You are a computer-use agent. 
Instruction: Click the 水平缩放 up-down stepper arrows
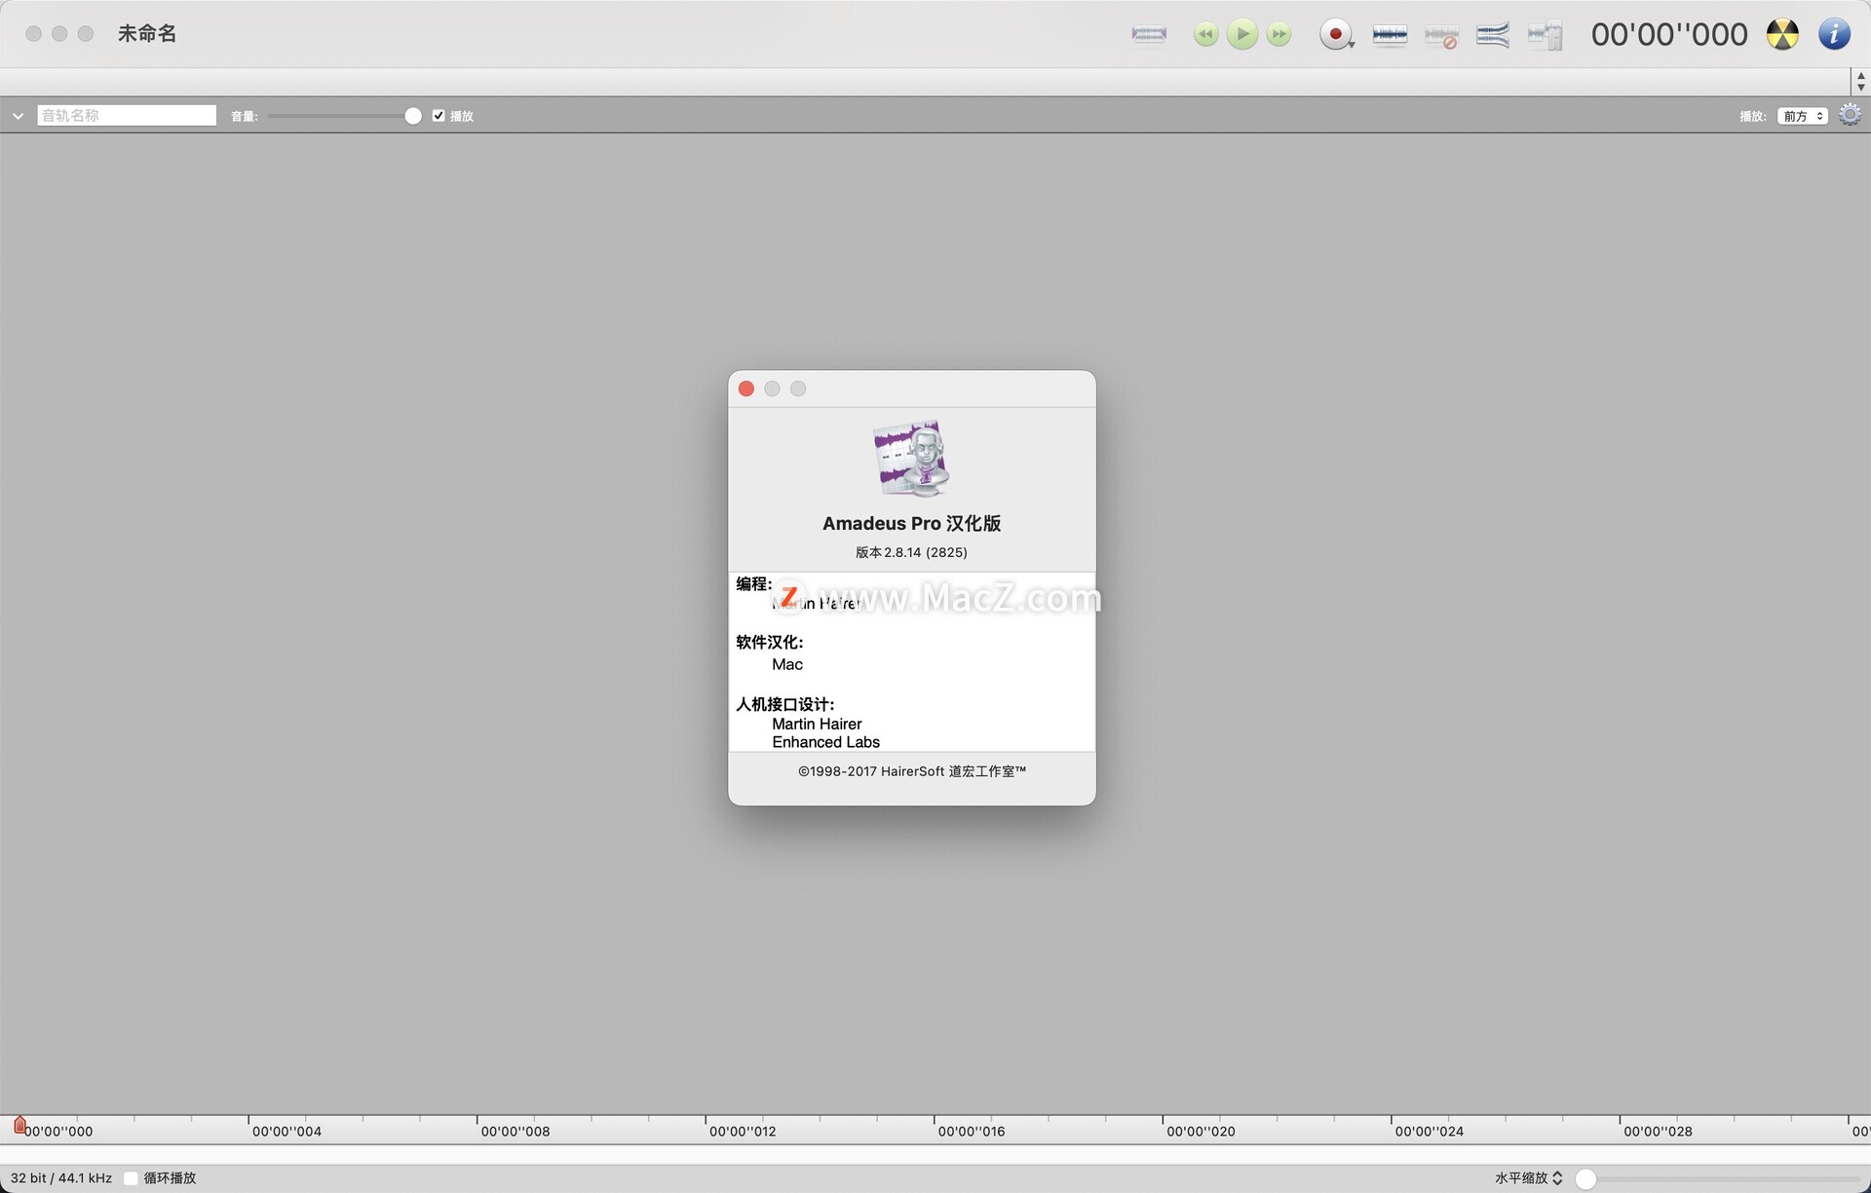tap(1557, 1178)
